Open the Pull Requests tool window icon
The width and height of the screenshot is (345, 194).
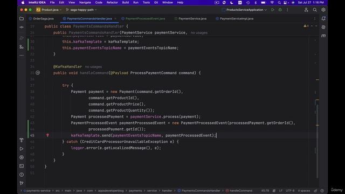click(x=22, y=38)
